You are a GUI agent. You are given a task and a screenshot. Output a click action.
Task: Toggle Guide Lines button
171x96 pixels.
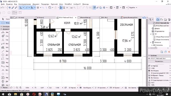coord(21,8)
